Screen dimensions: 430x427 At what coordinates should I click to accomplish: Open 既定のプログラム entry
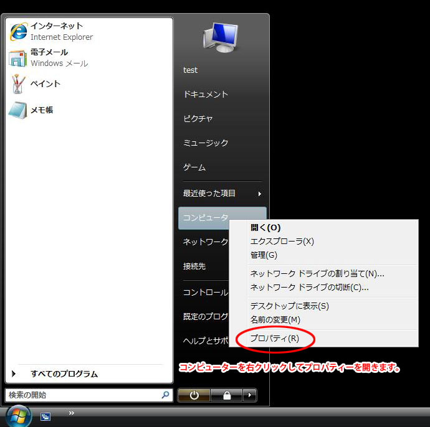[206, 316]
